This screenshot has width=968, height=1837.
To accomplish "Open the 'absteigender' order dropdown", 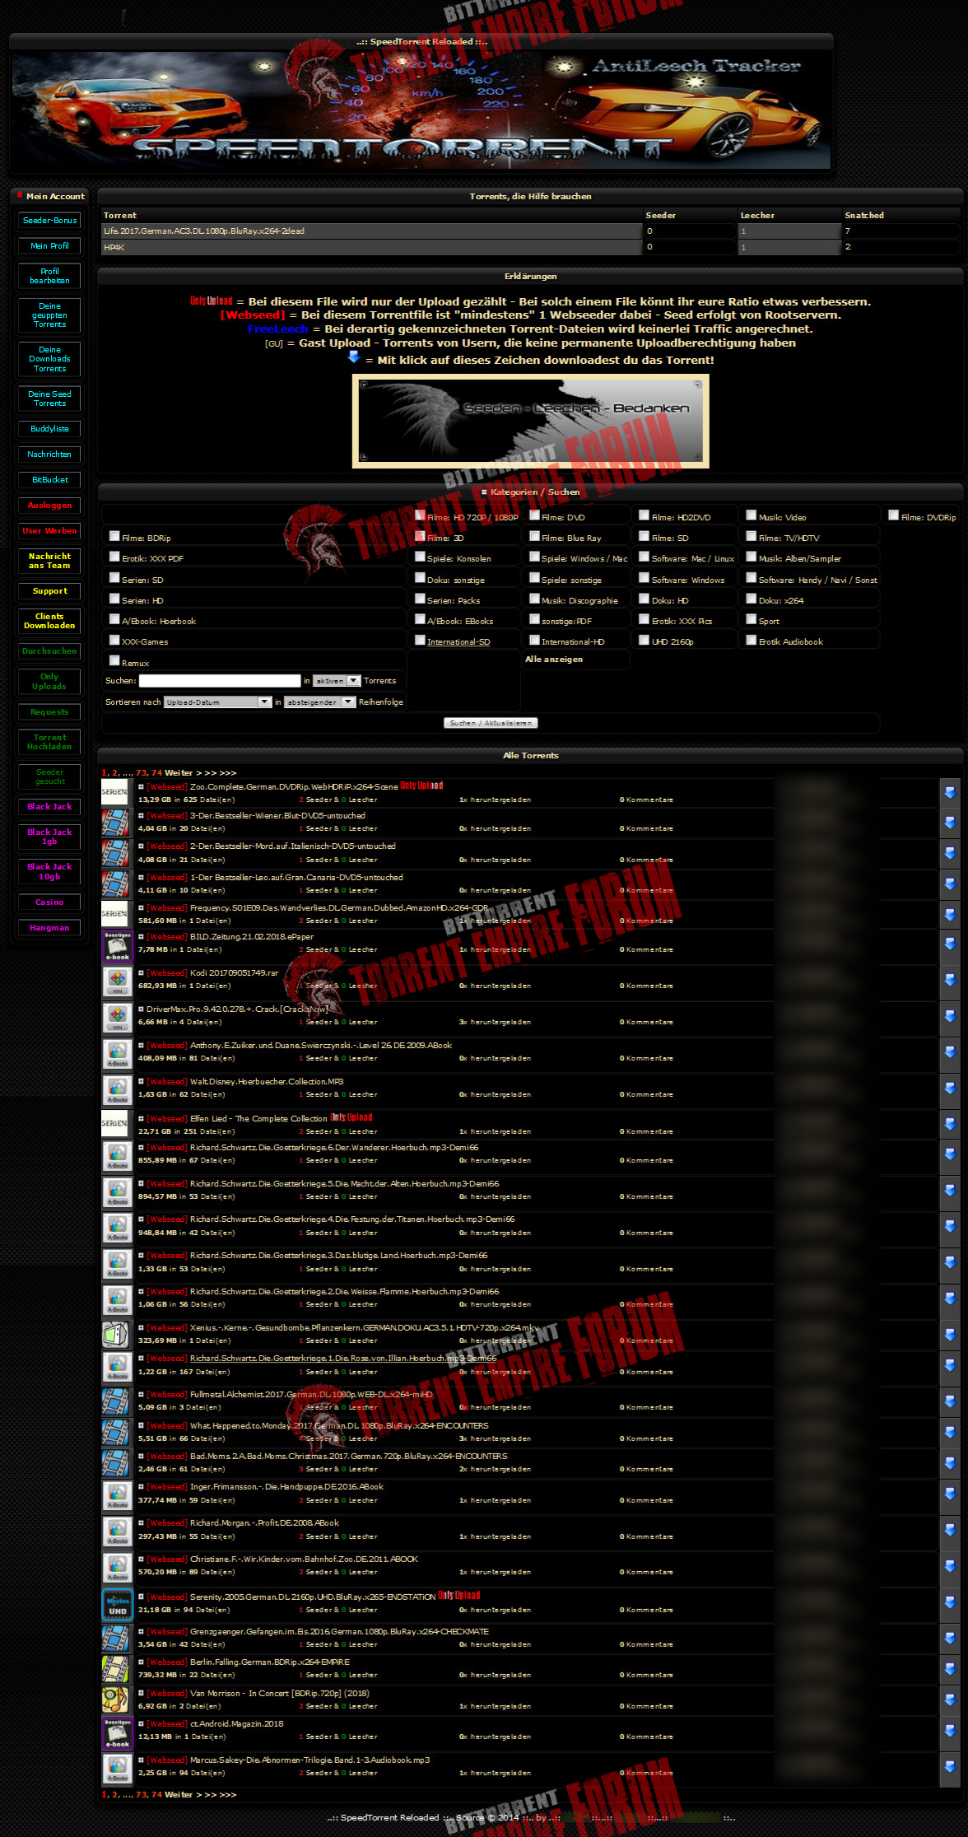I will pos(320,702).
